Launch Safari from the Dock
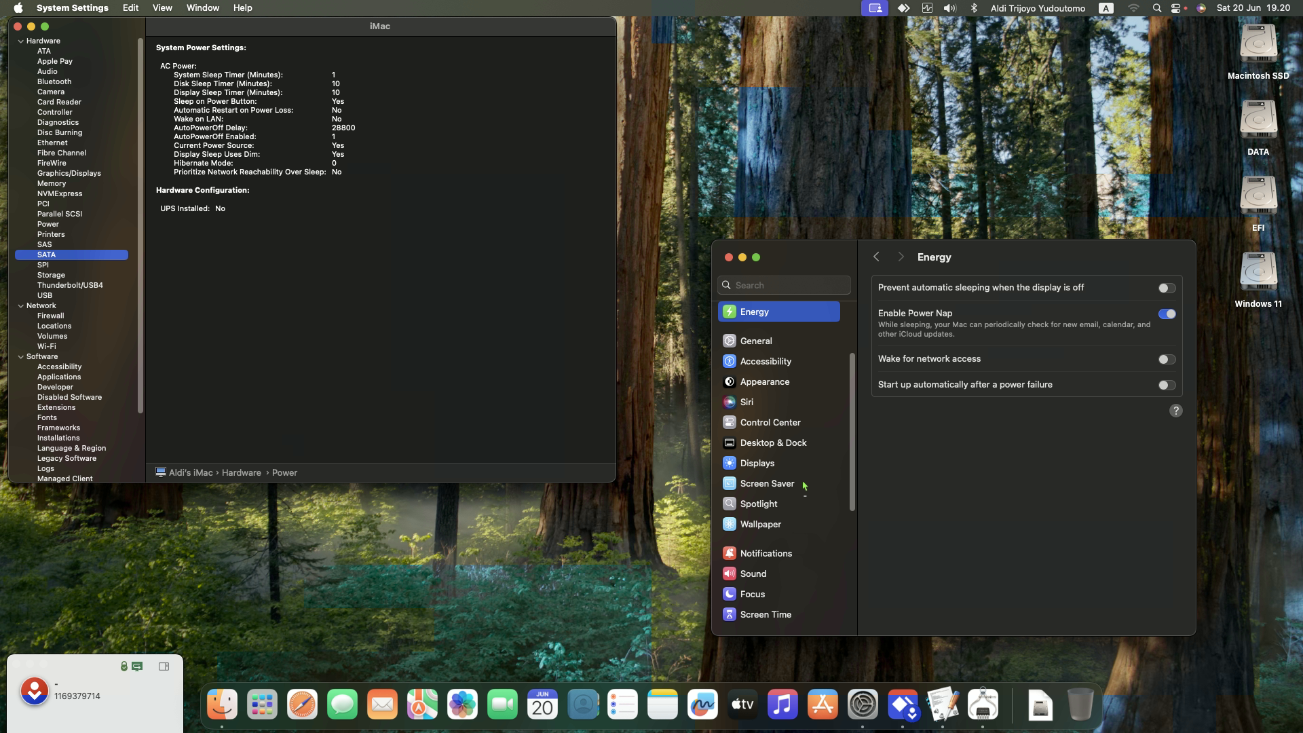The height and width of the screenshot is (733, 1303). (302, 704)
